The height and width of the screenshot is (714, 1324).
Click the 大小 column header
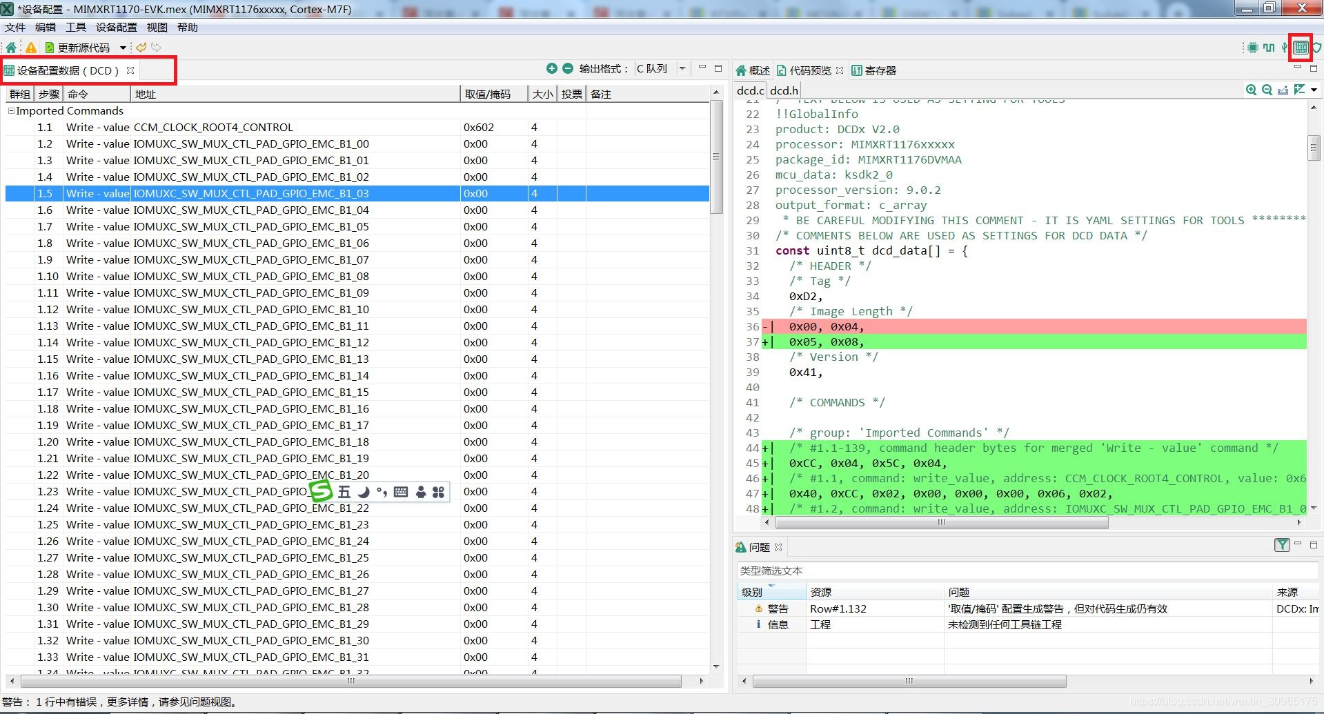point(543,95)
